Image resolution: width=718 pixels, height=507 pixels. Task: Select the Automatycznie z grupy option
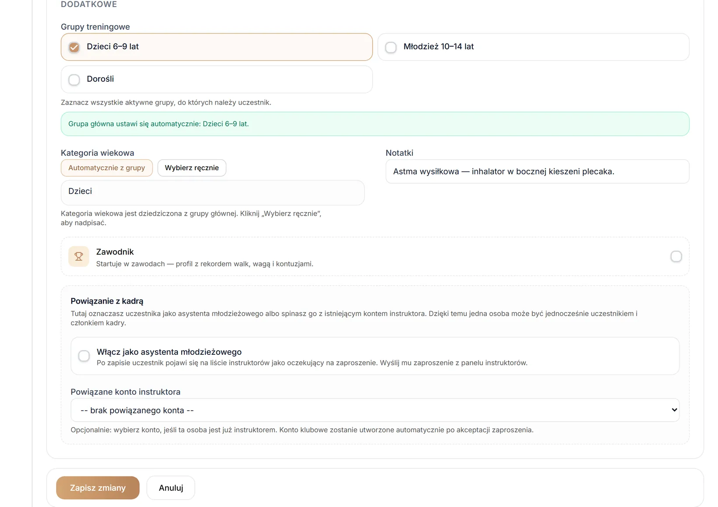(107, 168)
